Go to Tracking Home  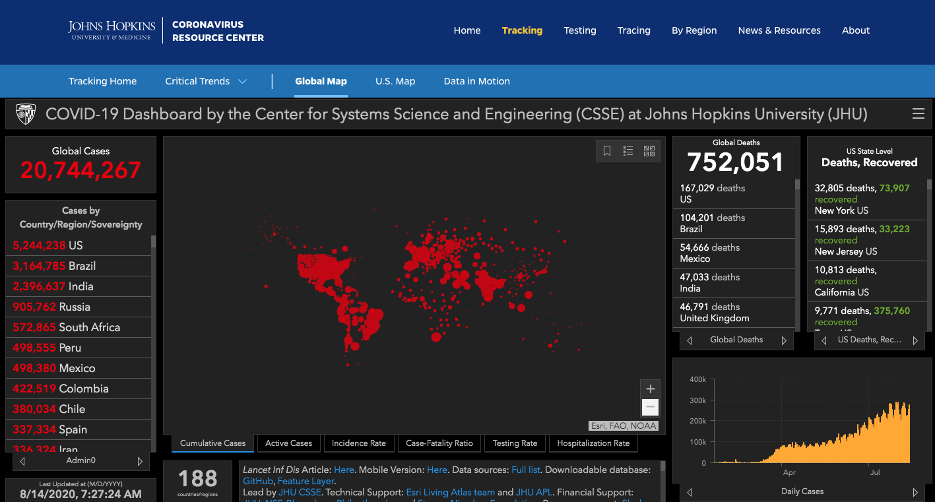[102, 81]
